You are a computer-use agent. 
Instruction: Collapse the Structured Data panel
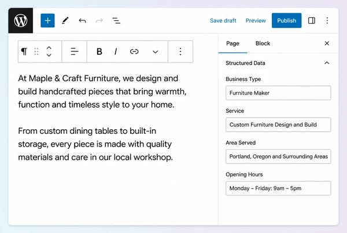(327, 63)
